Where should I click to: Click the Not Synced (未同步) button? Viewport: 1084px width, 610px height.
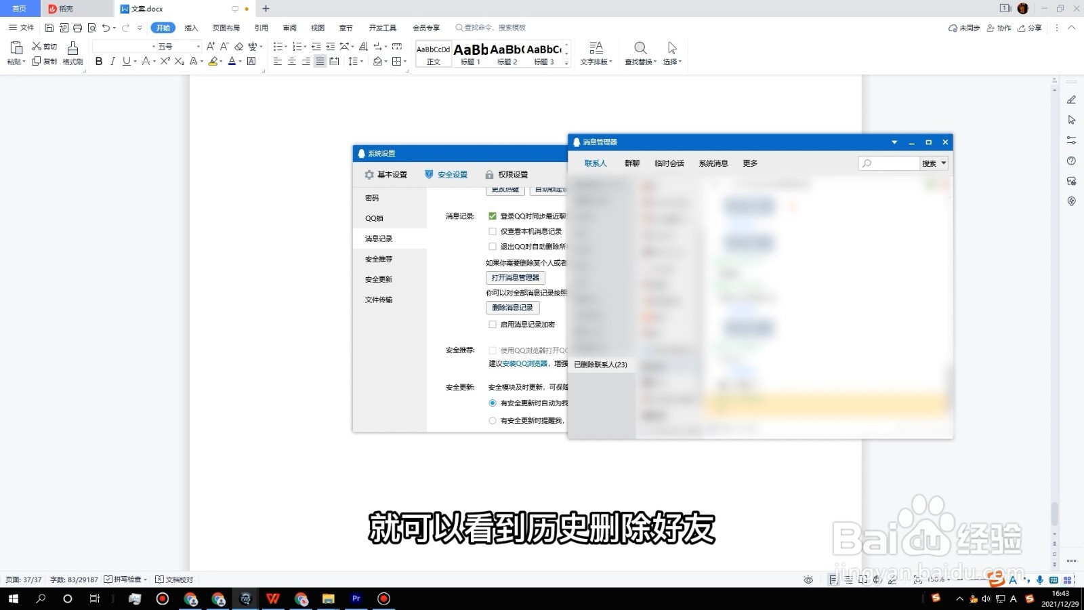coord(964,28)
